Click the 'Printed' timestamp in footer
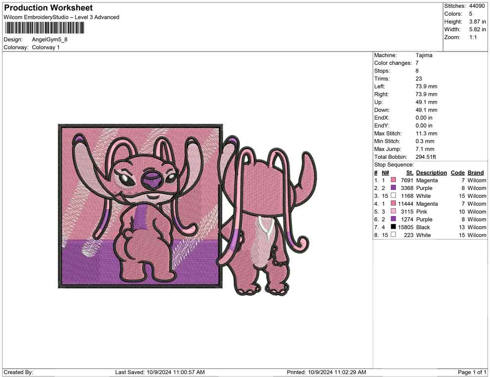 tap(326, 372)
